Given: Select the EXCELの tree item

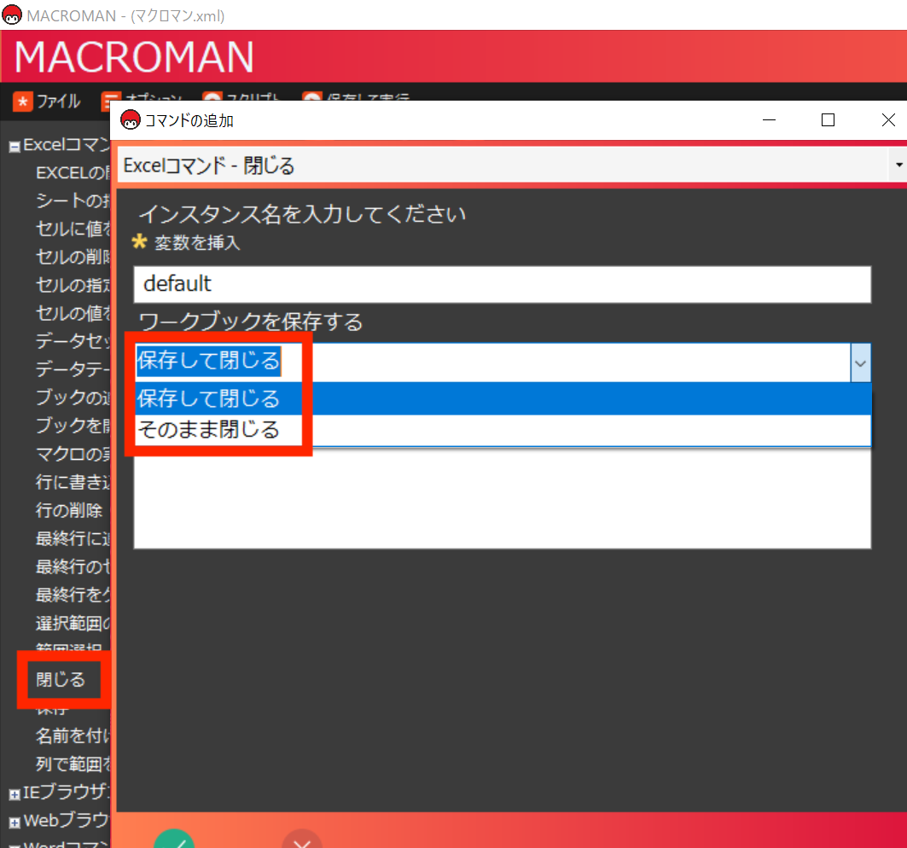Looking at the screenshot, I should tap(73, 172).
